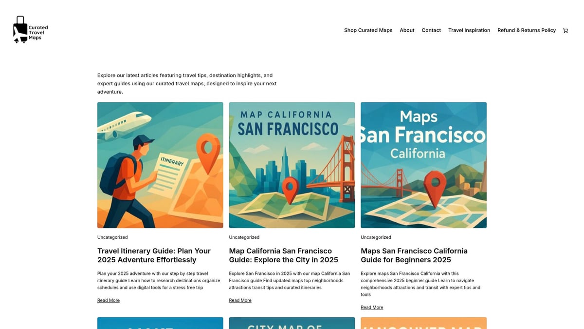Click the Curated Travel Maps logo
The width and height of the screenshot is (584, 329).
click(30, 30)
